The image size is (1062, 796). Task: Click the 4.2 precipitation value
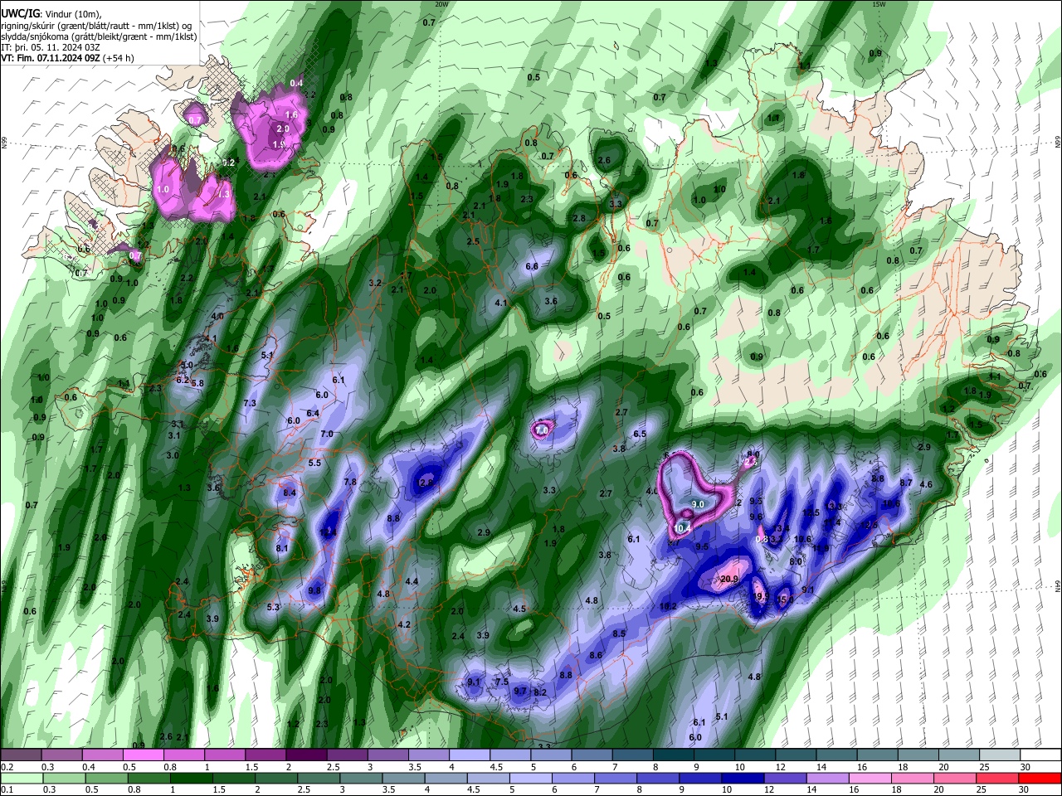[404, 624]
